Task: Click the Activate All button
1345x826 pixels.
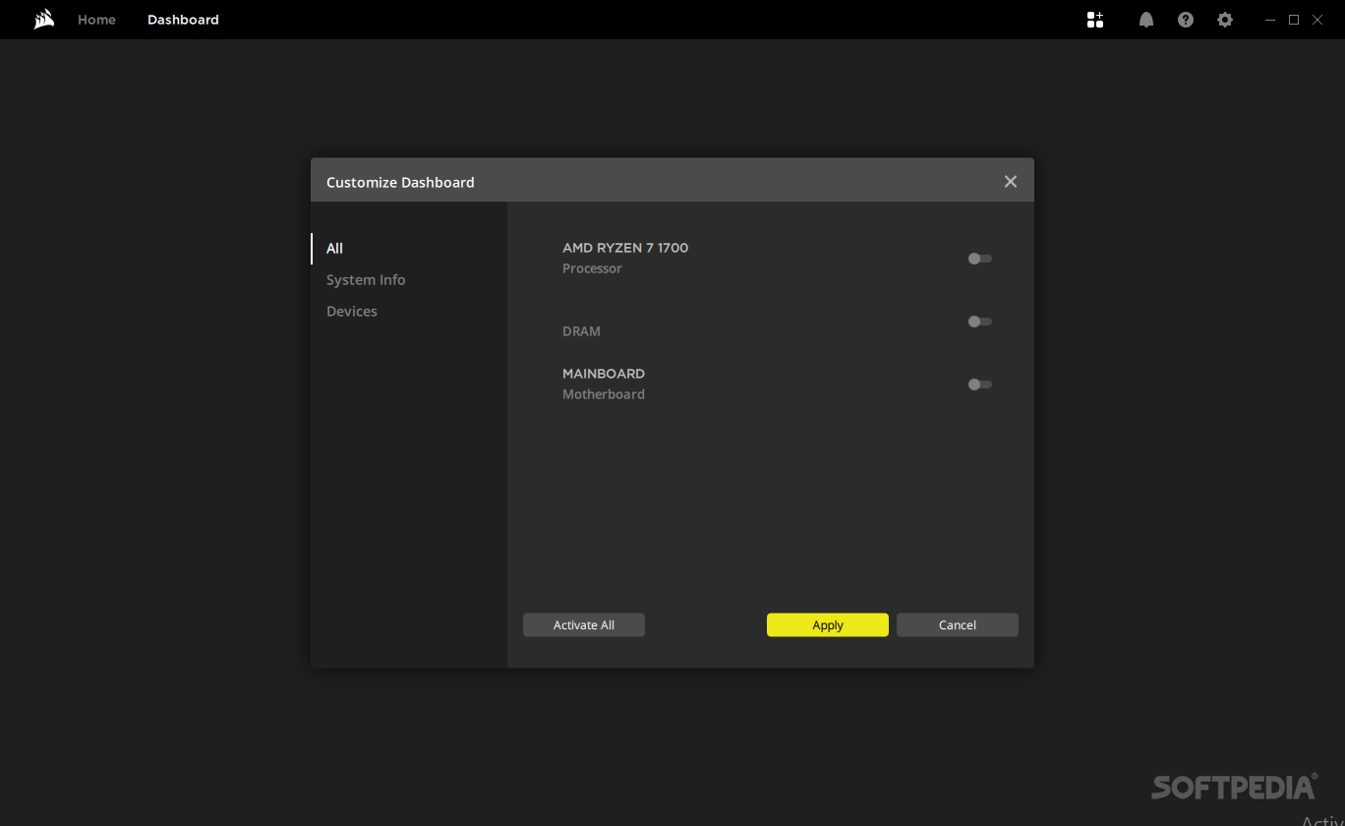Action: pos(584,625)
